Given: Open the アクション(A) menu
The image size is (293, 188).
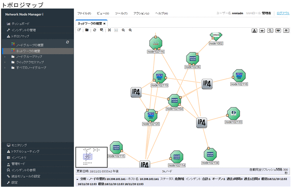Looking at the screenshot, I should (141, 14).
